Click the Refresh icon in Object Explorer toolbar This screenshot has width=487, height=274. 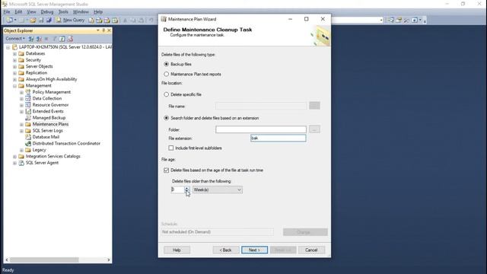[x=62, y=39]
